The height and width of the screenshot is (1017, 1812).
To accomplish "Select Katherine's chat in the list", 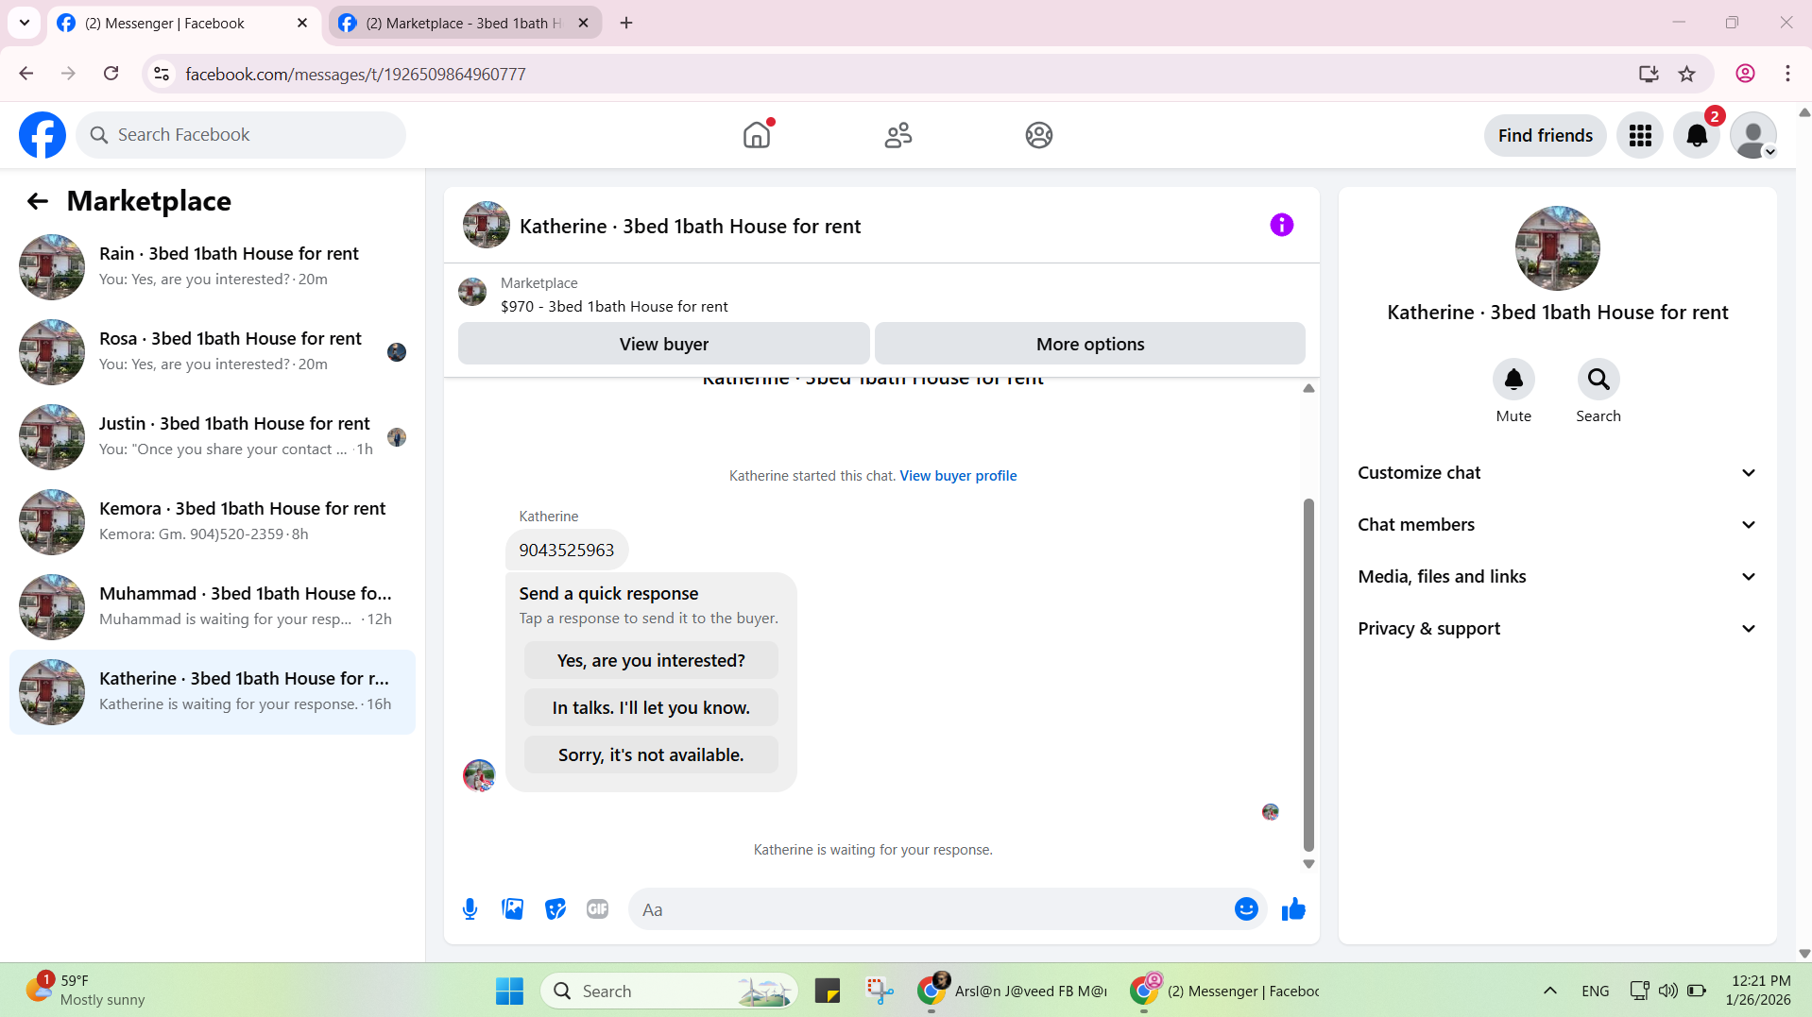I will pos(213,692).
